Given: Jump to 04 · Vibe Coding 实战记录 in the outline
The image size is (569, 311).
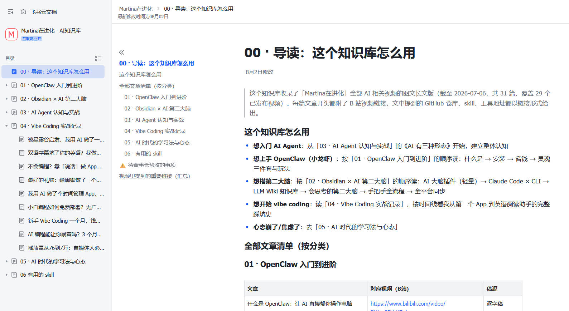Looking at the screenshot, I should [155, 131].
